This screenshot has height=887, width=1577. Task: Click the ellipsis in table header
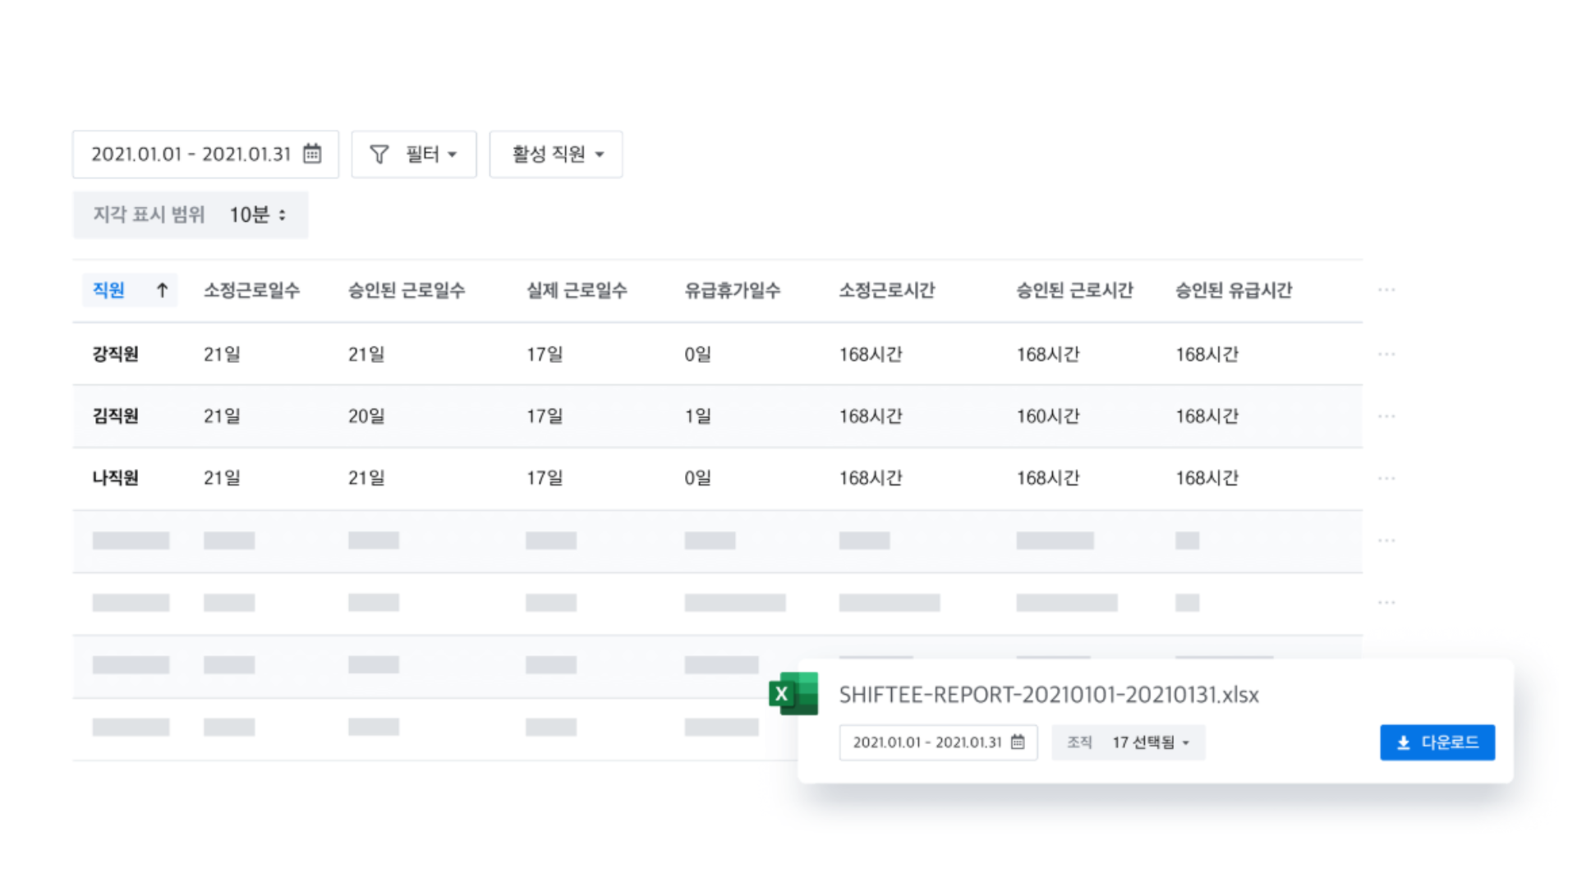pos(1386,290)
